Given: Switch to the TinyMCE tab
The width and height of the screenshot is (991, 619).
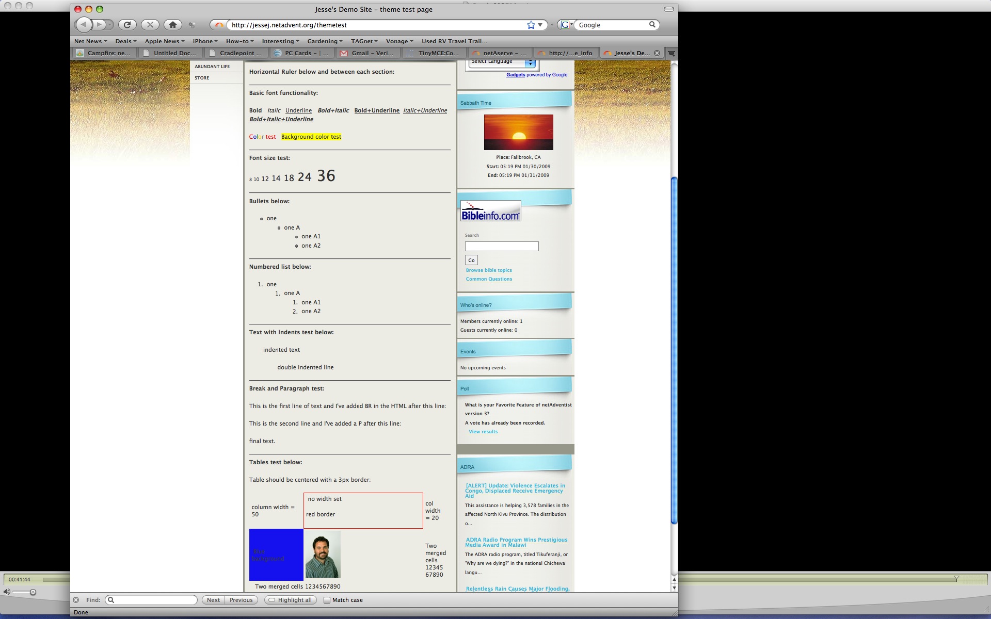Looking at the screenshot, I should [x=434, y=53].
